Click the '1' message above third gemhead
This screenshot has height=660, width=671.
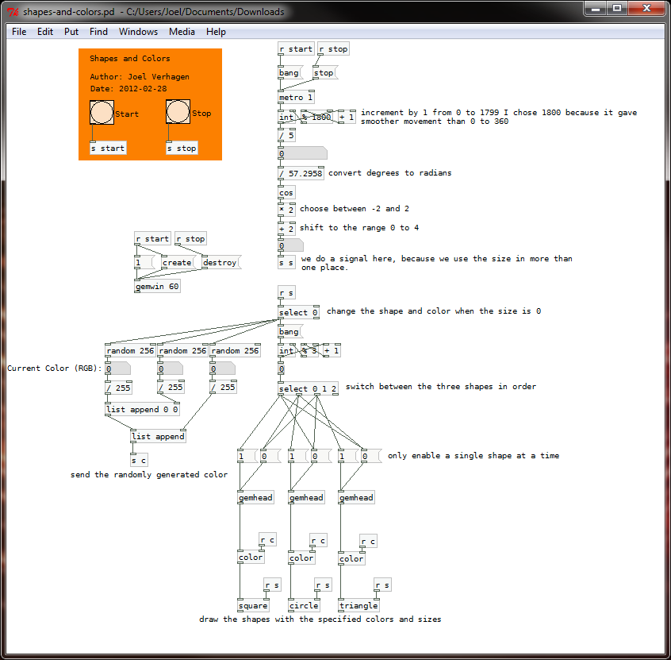click(x=347, y=457)
